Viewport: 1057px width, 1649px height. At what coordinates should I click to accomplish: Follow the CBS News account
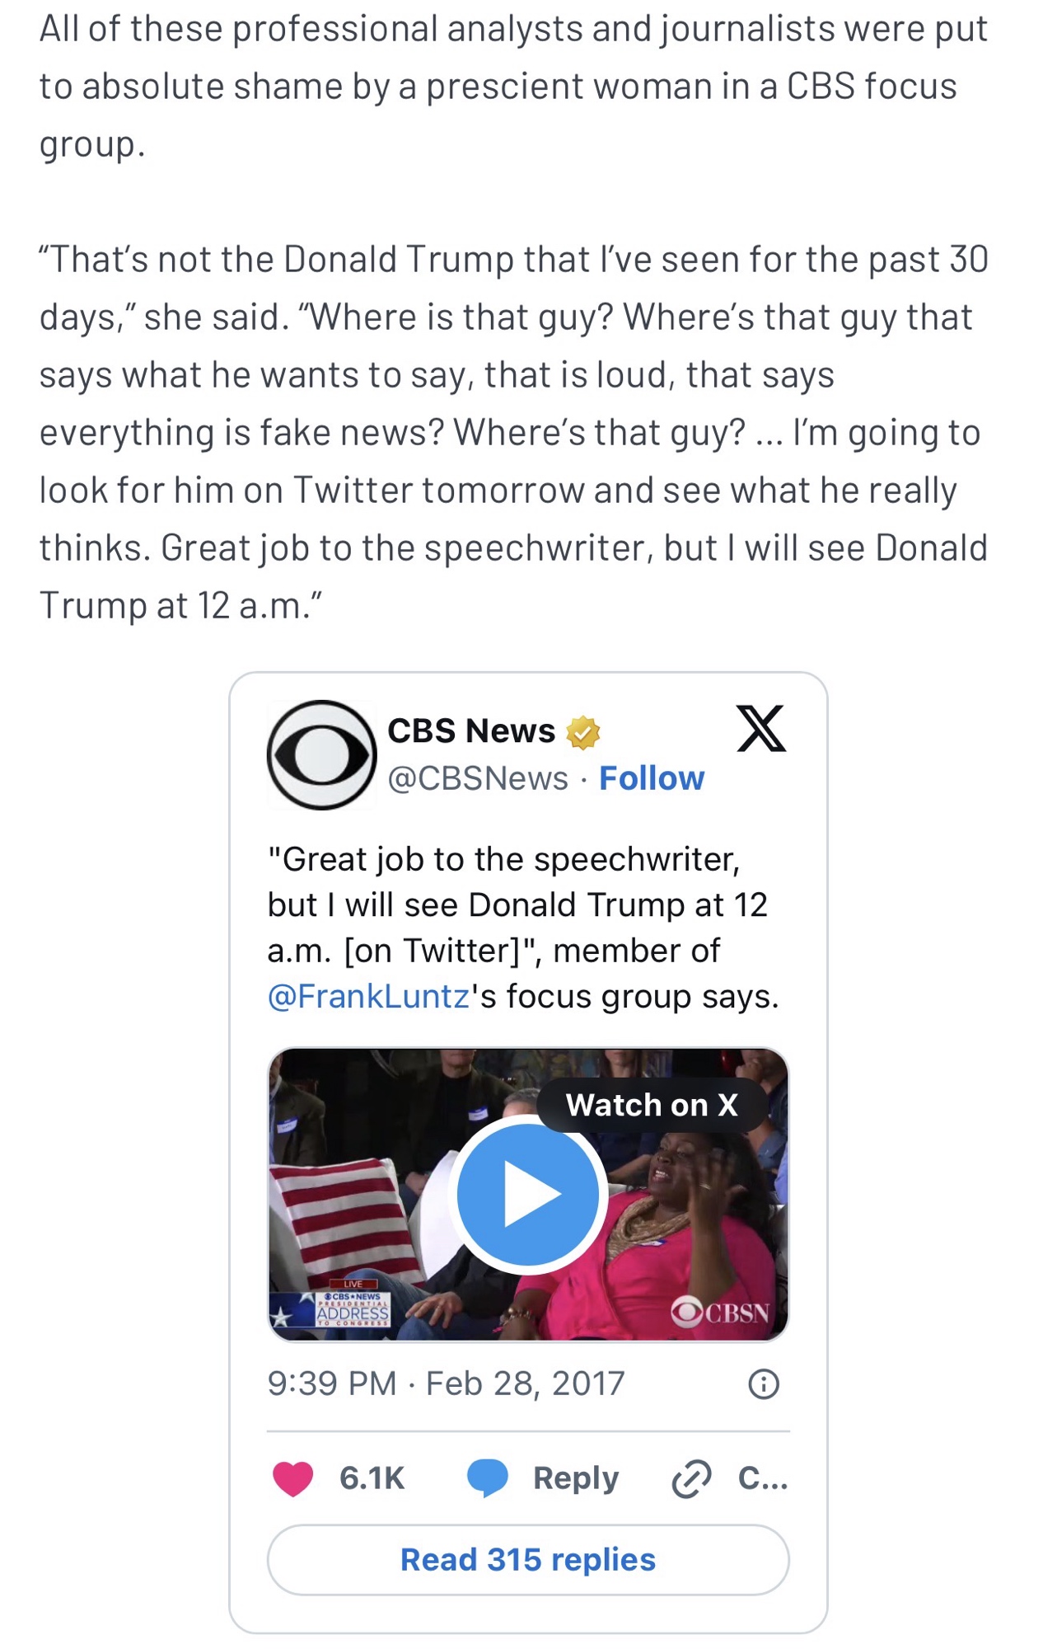pyautogui.click(x=652, y=778)
